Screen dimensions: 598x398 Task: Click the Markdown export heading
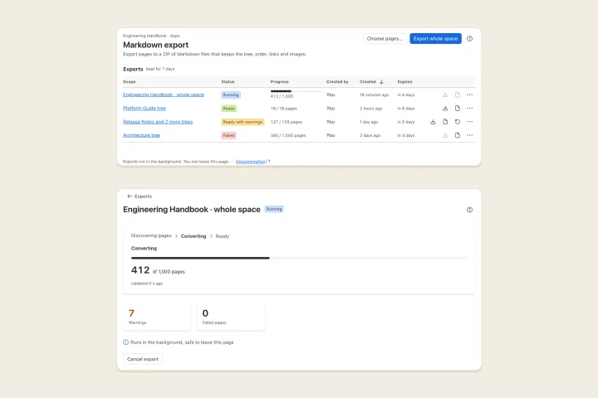(x=155, y=45)
